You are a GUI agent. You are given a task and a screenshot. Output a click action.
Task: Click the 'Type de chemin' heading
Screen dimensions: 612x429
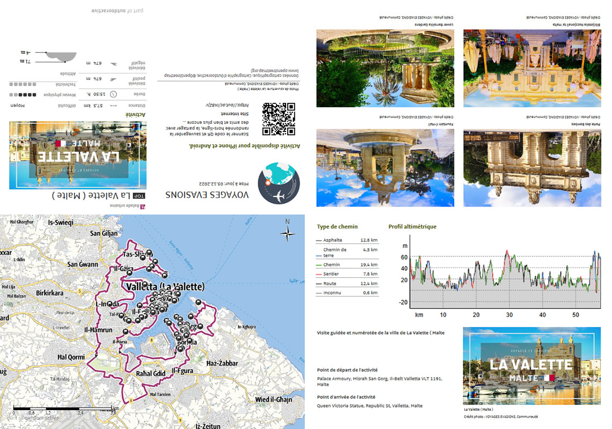coord(337,227)
